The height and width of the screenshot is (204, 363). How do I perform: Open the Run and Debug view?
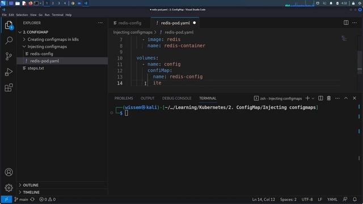tap(9, 72)
